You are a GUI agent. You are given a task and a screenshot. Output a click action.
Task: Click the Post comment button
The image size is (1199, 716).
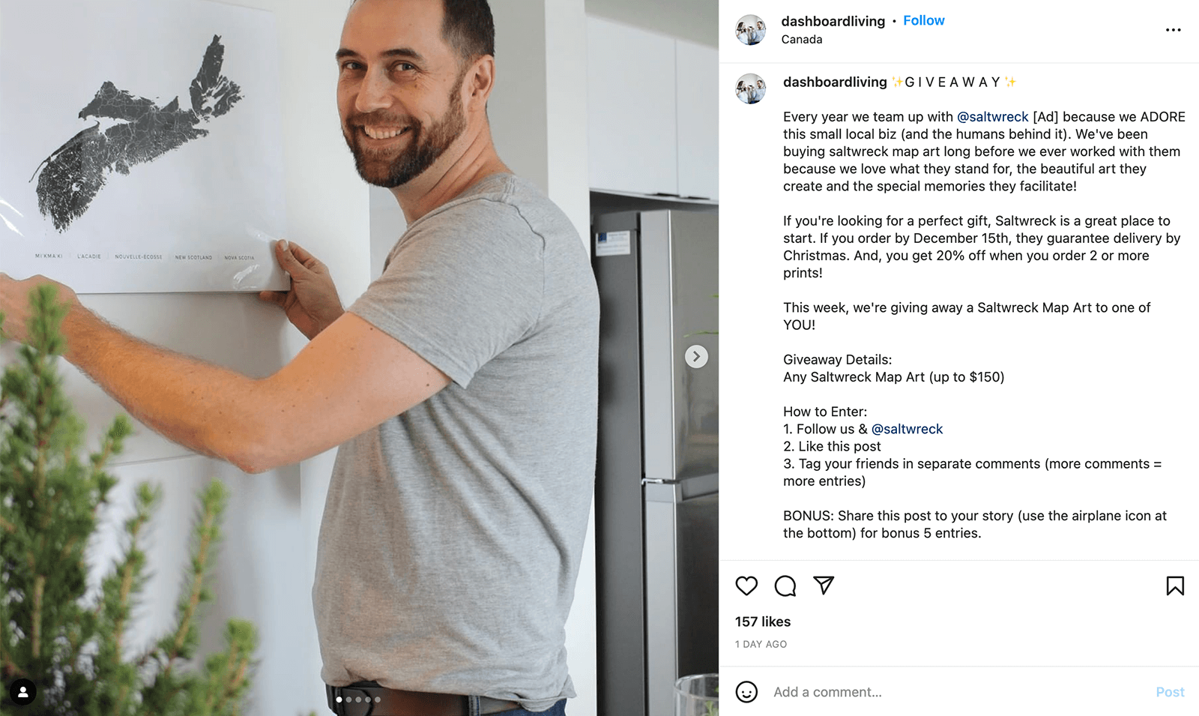1170,692
